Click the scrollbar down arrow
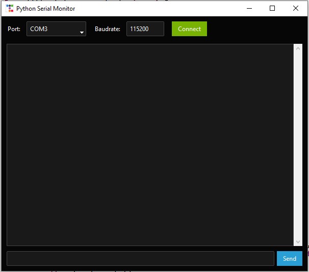Image resolution: width=309 pixels, height=272 pixels. (298, 241)
